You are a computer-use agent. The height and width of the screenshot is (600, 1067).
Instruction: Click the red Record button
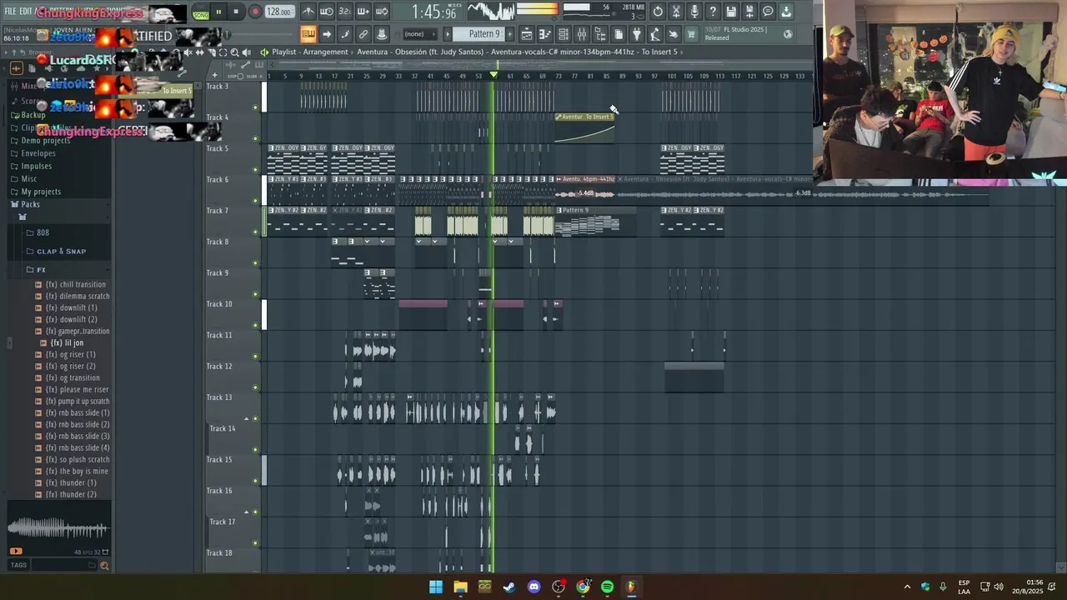pyautogui.click(x=255, y=12)
